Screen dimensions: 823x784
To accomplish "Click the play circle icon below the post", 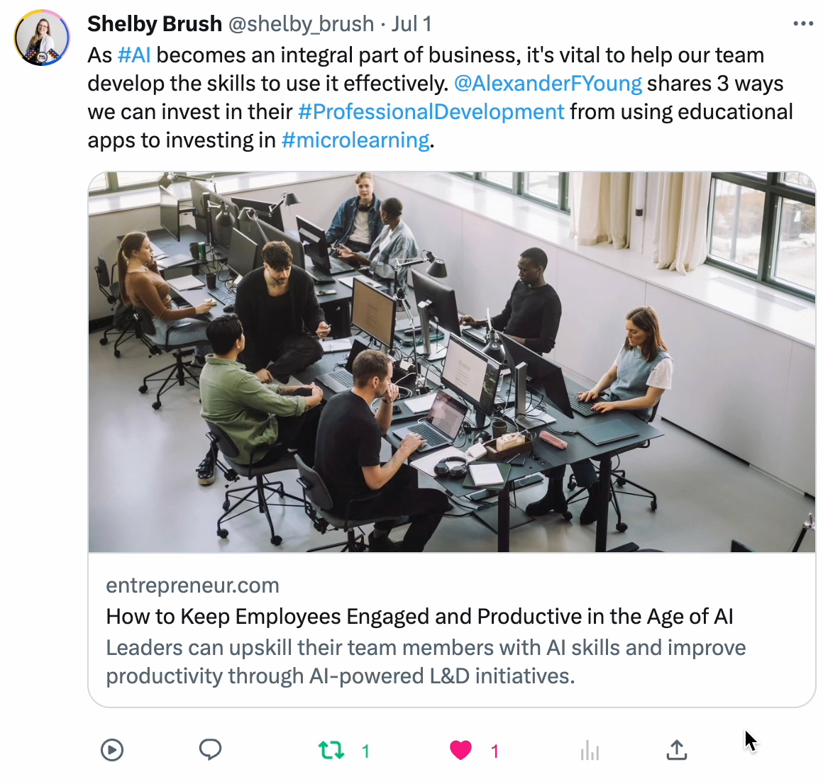I will click(x=112, y=750).
